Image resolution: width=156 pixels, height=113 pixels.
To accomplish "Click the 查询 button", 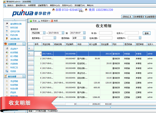I will click(x=147, y=33).
